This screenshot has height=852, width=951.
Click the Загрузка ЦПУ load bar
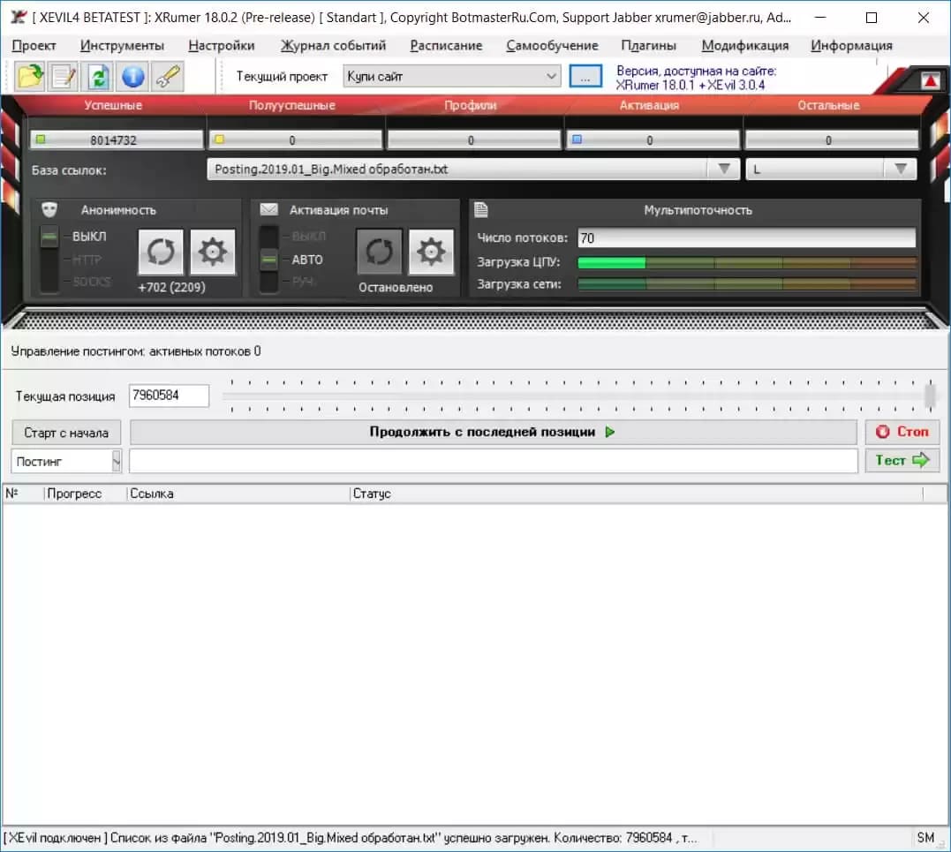click(x=747, y=262)
